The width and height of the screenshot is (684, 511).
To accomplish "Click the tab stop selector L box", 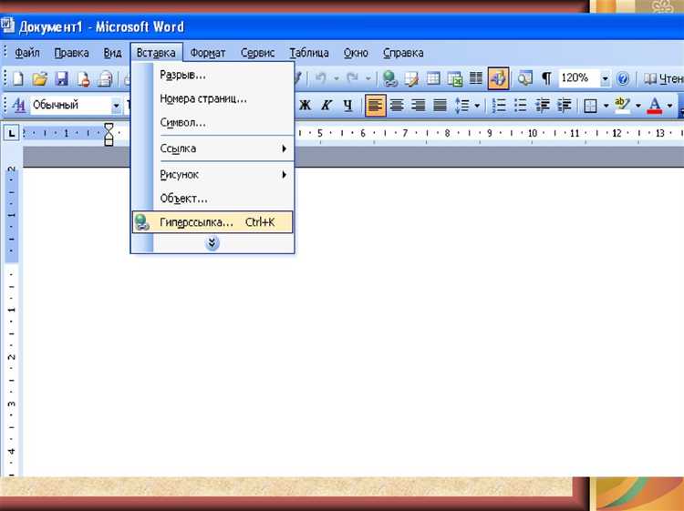I will [11, 132].
